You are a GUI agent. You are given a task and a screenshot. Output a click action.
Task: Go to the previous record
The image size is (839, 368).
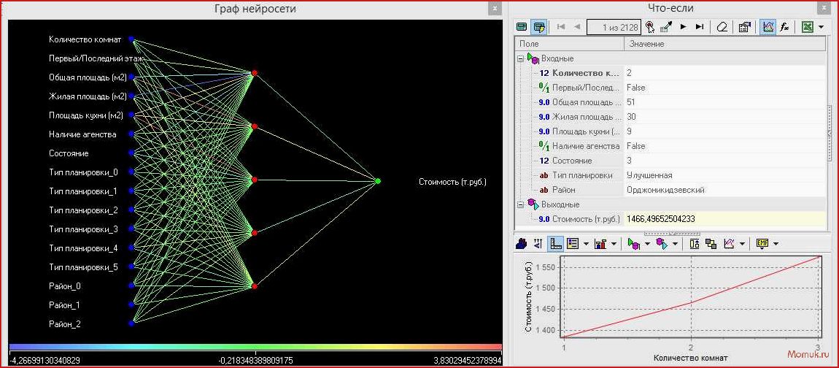tap(577, 27)
